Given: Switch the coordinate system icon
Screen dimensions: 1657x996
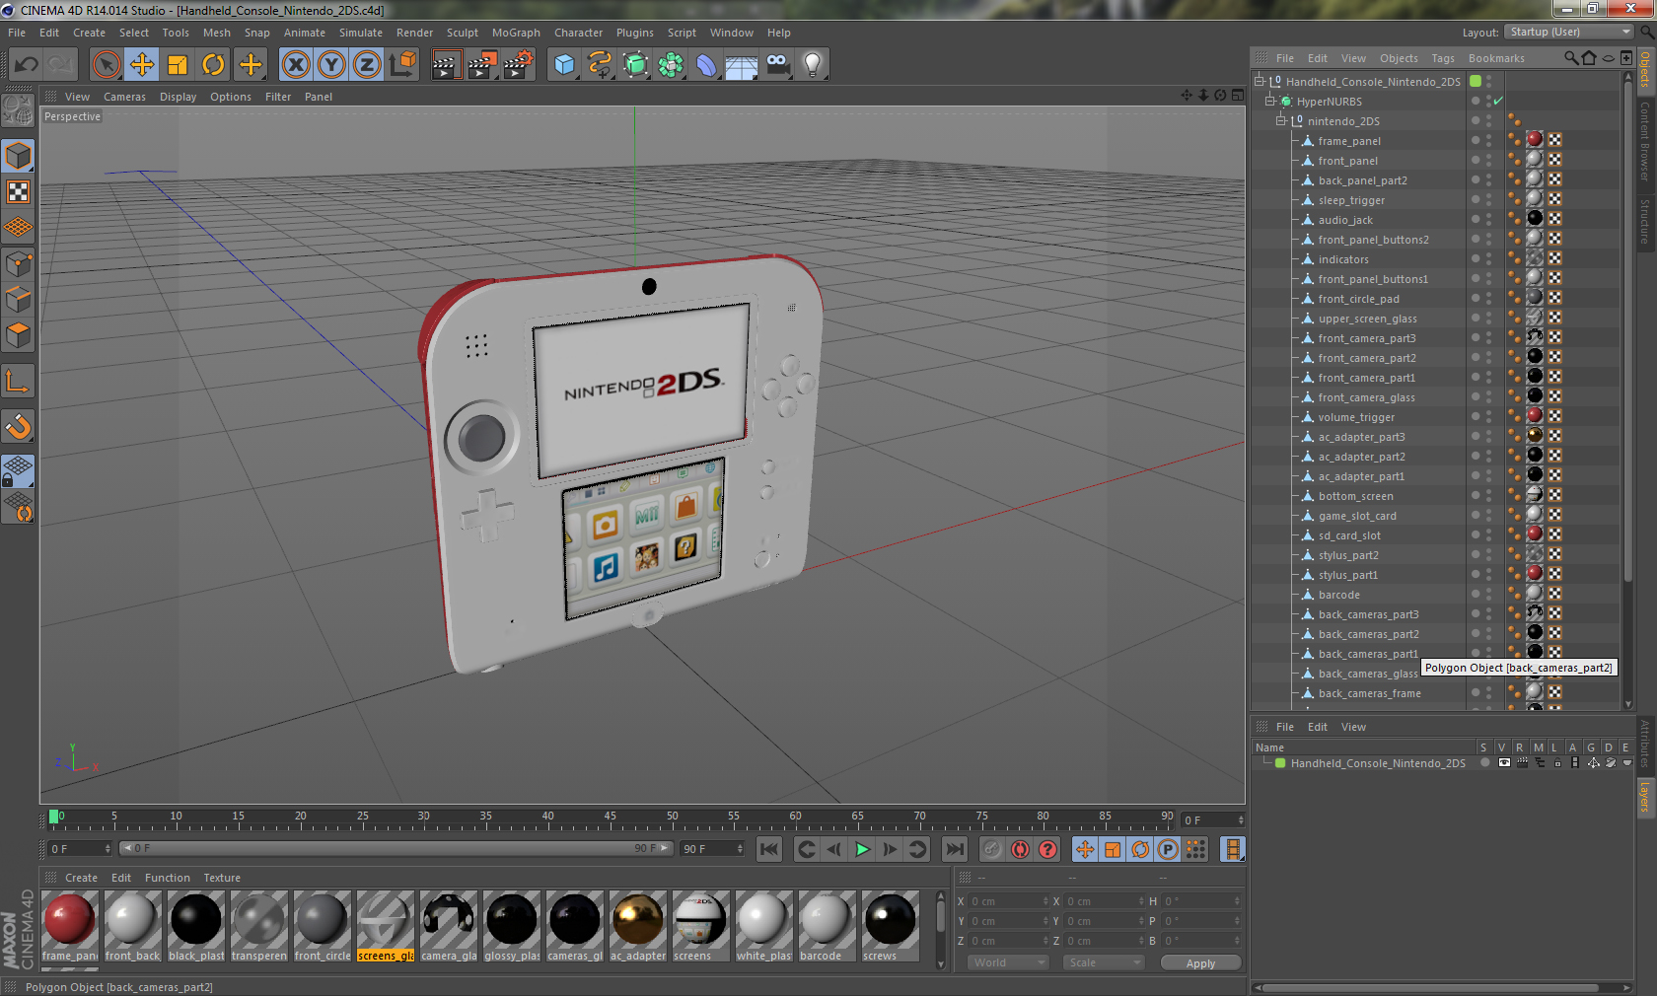Looking at the screenshot, I should click(x=402, y=65).
